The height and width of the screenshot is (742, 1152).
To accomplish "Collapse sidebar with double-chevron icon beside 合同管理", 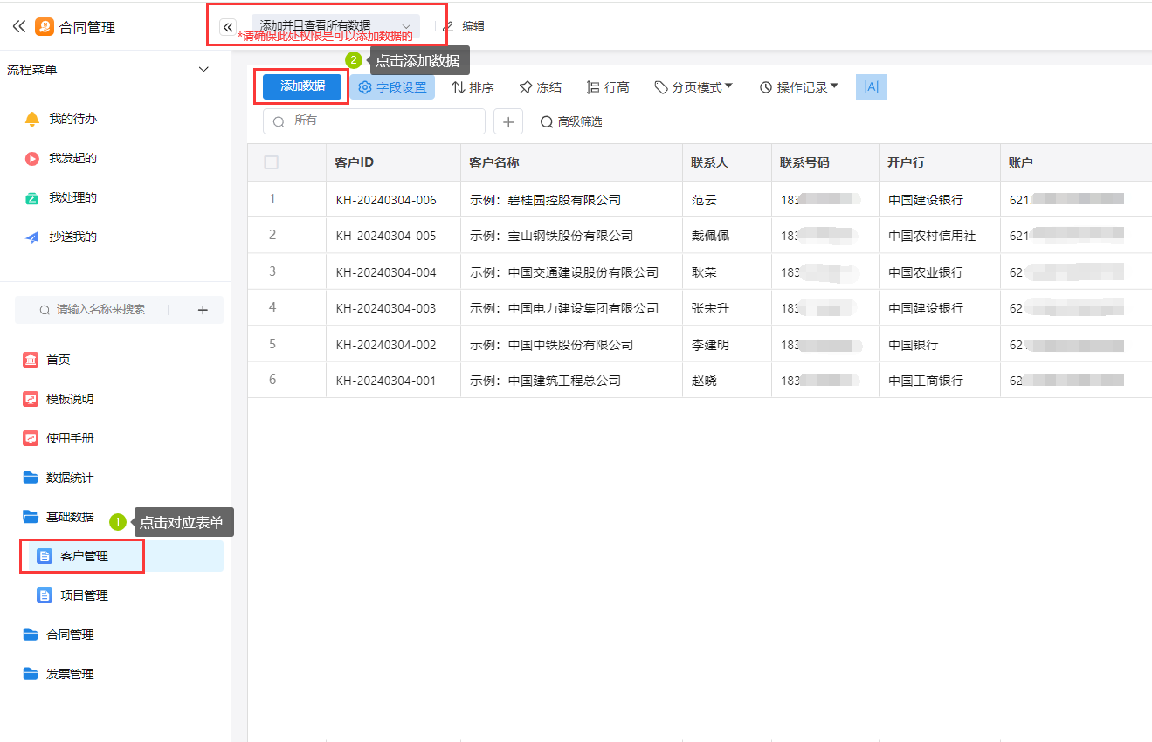I will pyautogui.click(x=19, y=27).
